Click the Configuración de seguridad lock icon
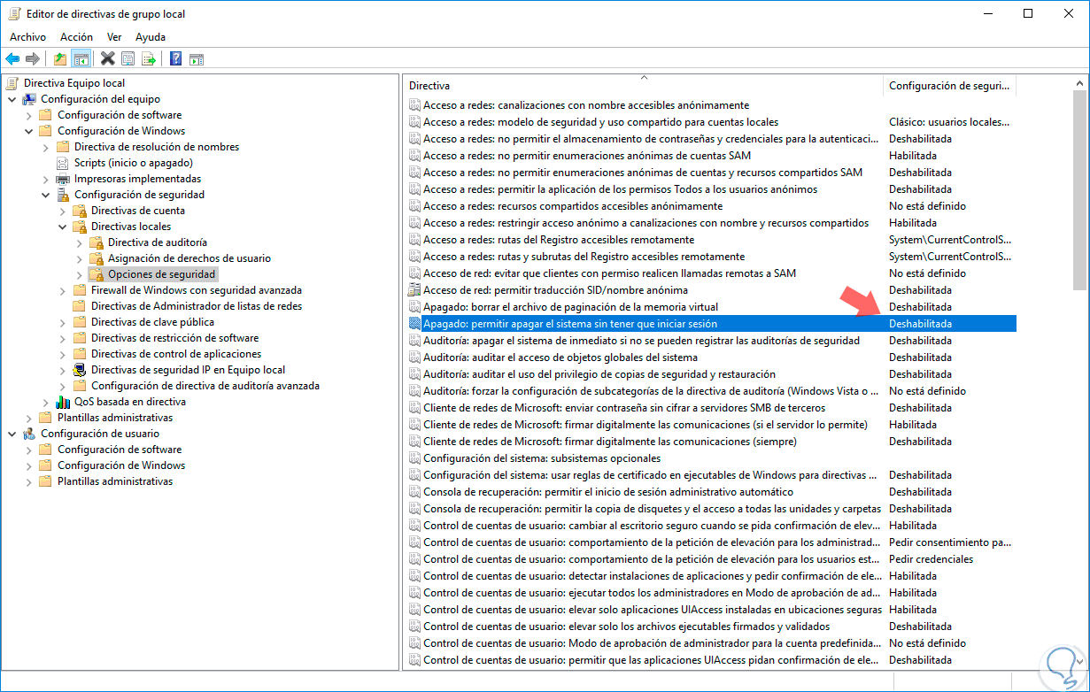 point(63,195)
